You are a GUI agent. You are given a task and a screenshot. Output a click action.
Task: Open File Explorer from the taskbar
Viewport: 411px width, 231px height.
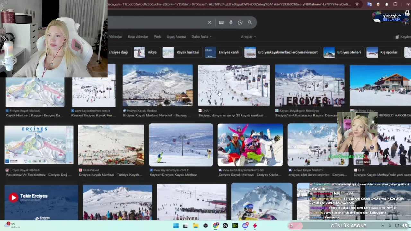pos(196,226)
